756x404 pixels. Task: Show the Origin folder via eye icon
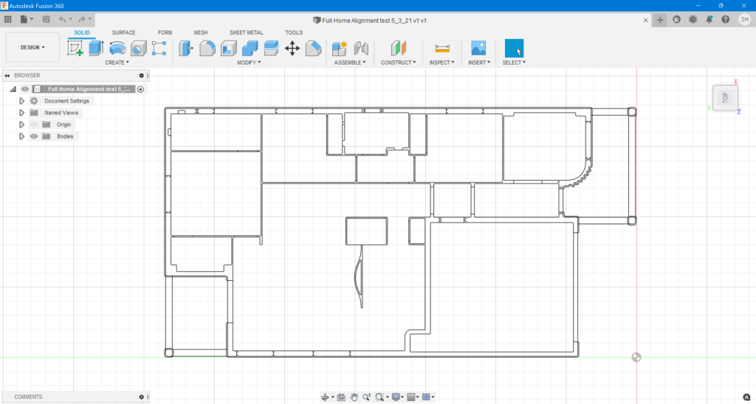34,125
